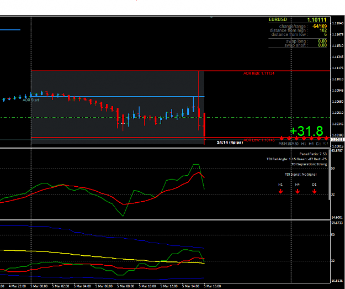The width and height of the screenshot is (345, 289).
Task: Click the chart shift triangle at chart top
Action: (x=211, y=17)
